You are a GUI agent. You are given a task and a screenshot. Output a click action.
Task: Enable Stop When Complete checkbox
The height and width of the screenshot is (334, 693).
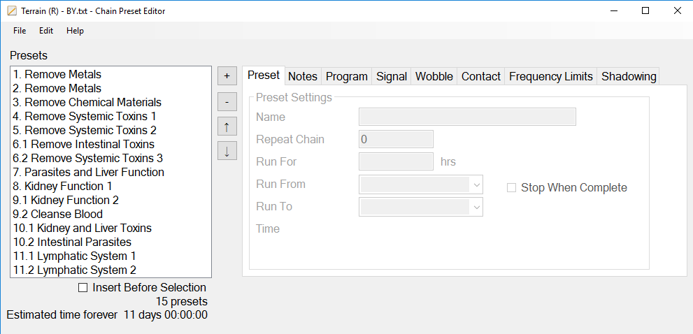[512, 187]
